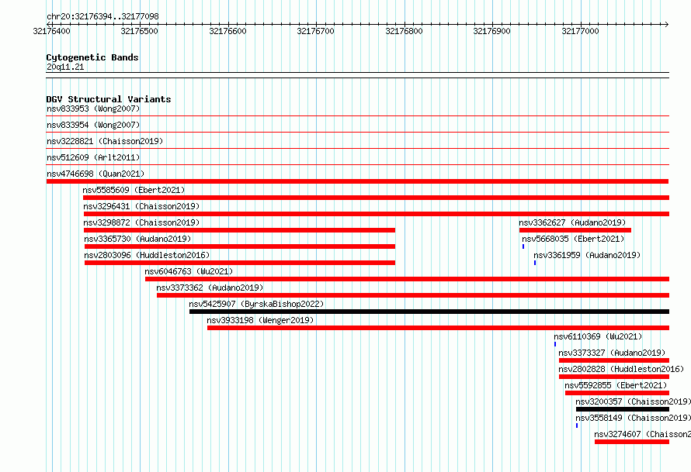
Task: Click the red bar under nsv2803096 (Huddleston2016)
Action: (x=240, y=263)
